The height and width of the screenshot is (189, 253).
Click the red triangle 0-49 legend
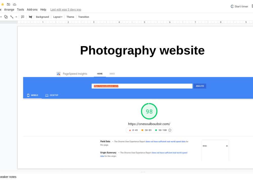[133, 130]
